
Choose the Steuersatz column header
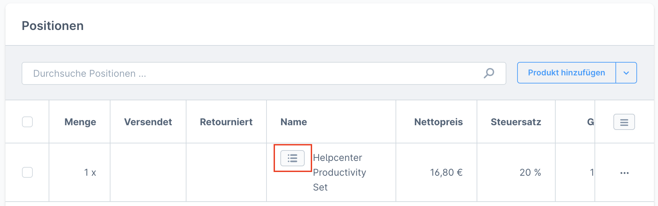(x=516, y=122)
